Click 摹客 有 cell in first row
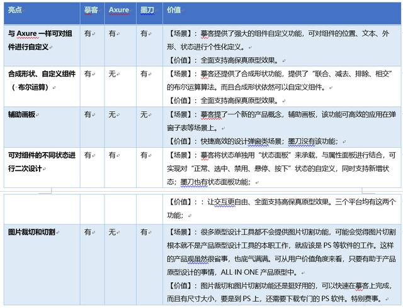The width and height of the screenshot is (403, 308). tap(88, 33)
